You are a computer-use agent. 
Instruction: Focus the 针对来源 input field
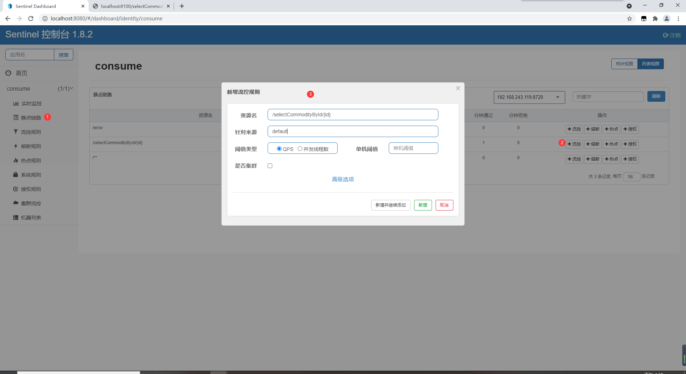(x=353, y=131)
